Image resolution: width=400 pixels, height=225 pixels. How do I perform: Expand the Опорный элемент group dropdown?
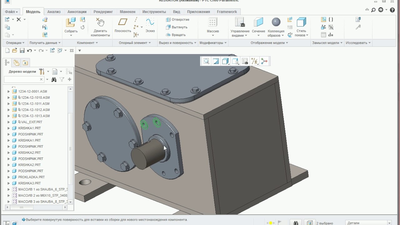pyautogui.click(x=135, y=43)
